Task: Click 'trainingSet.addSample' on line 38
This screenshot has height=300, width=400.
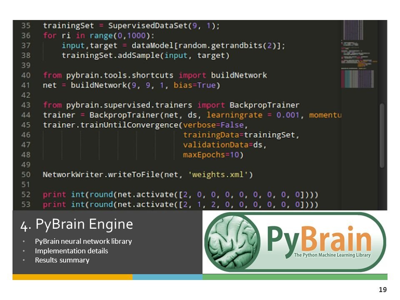Action: click(x=111, y=55)
